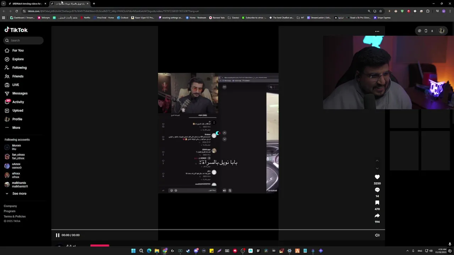Switch to the Watch trending videos tab
454x255 pixels.
pyautogui.click(x=28, y=4)
